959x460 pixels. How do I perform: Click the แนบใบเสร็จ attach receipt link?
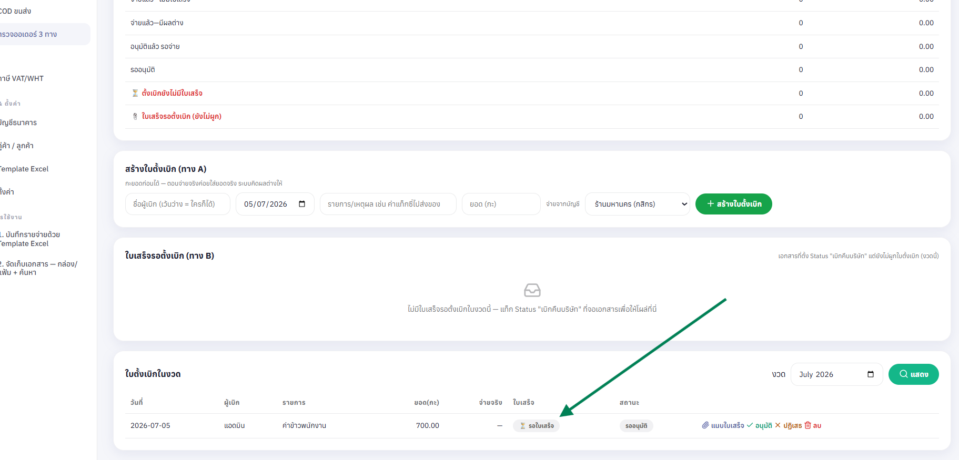(723, 425)
